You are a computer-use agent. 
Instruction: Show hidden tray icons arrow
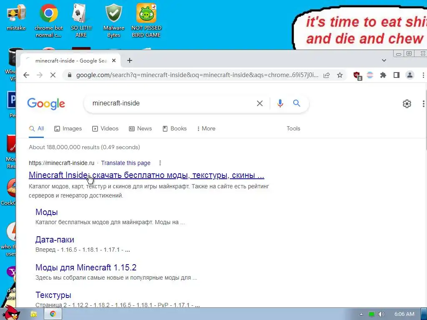pyautogui.click(x=361, y=314)
